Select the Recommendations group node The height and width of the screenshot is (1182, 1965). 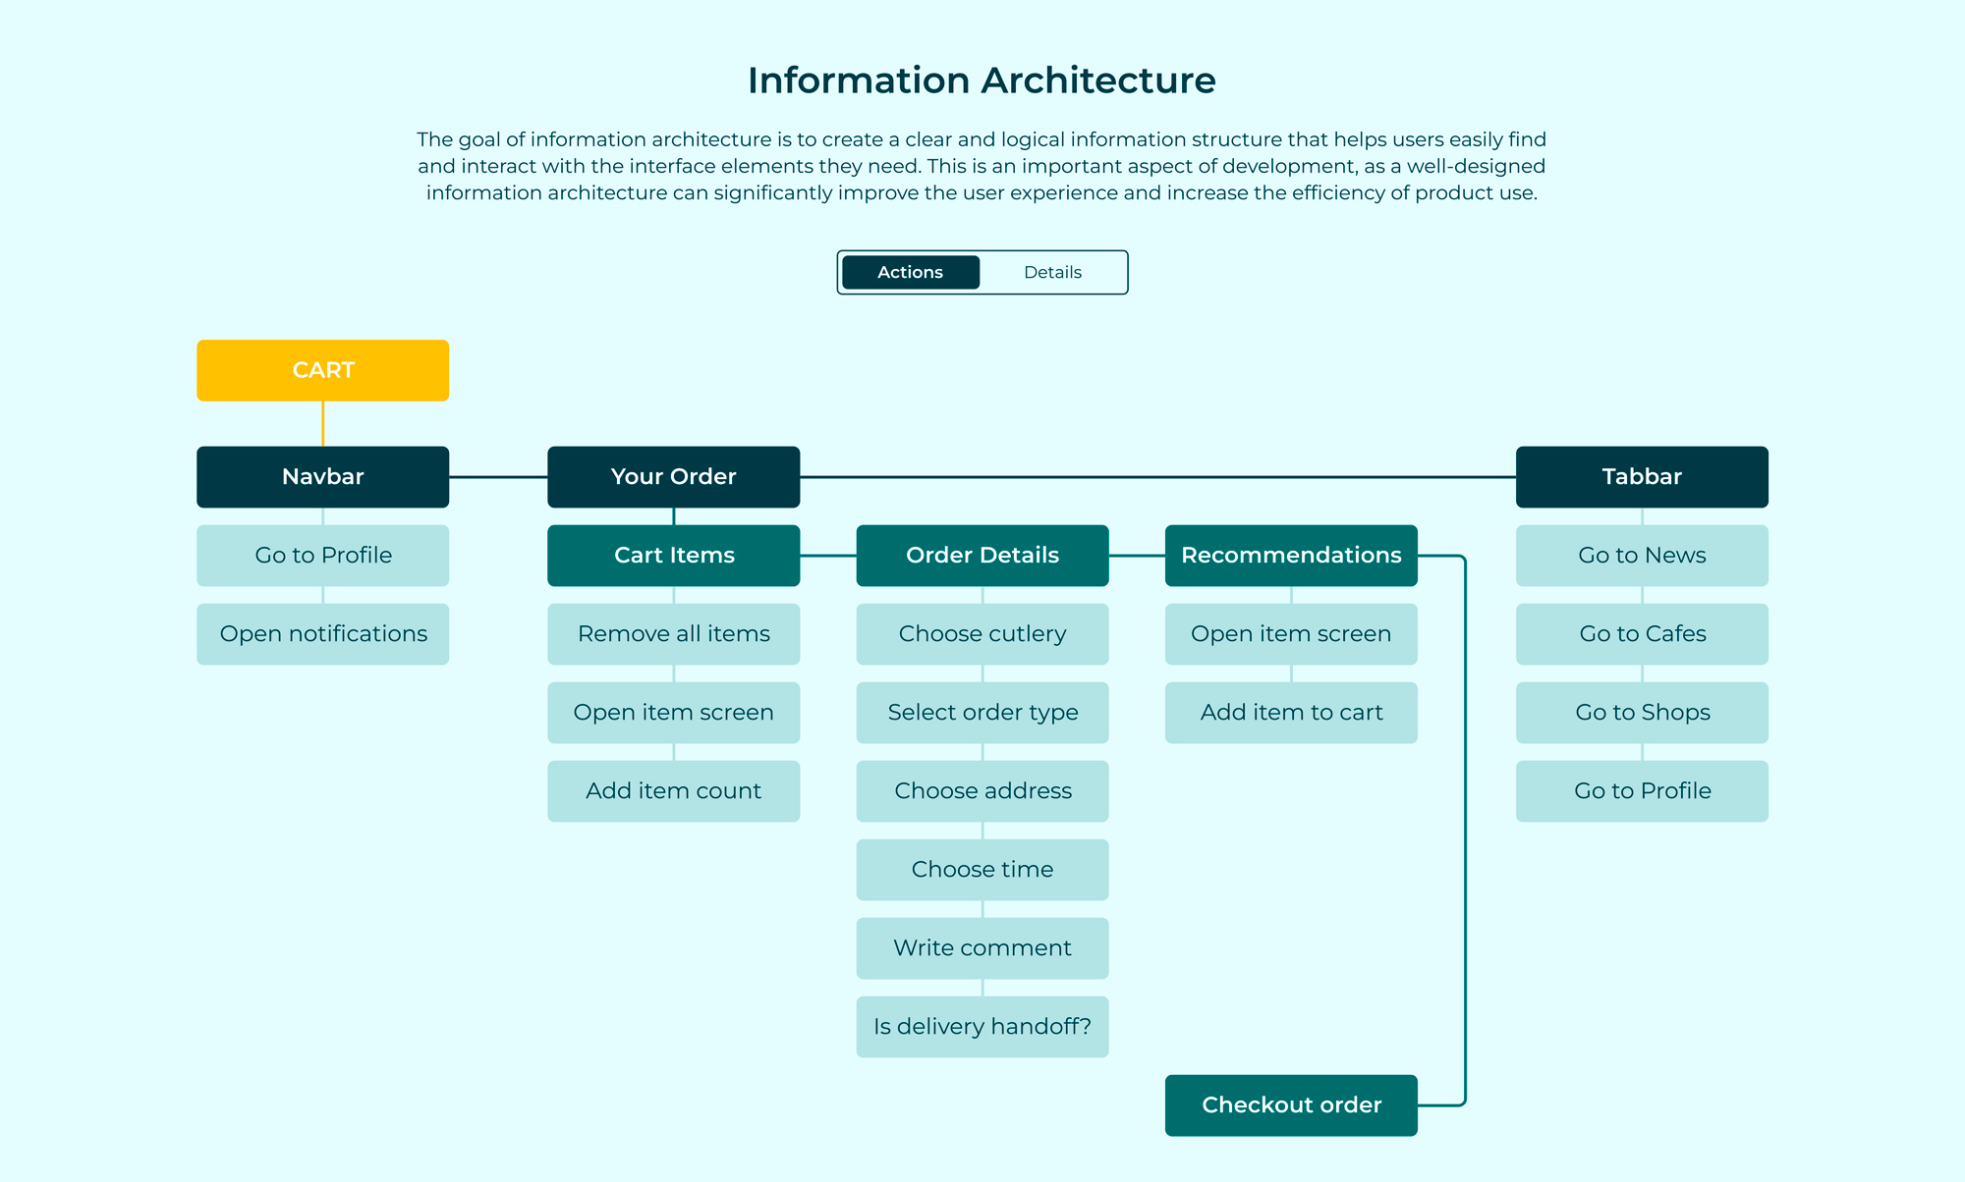click(x=1290, y=556)
